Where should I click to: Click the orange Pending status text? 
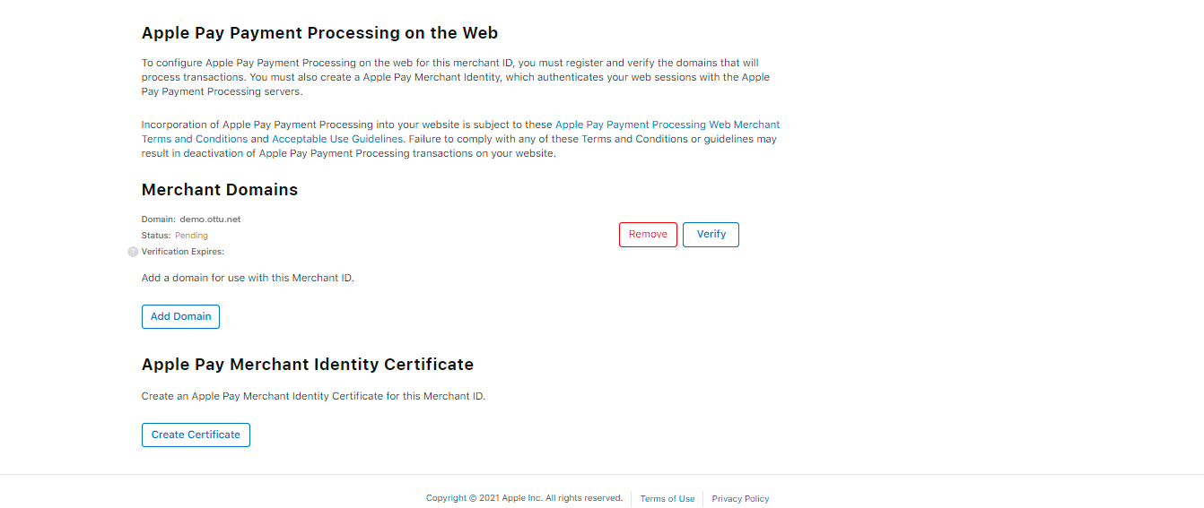(191, 236)
